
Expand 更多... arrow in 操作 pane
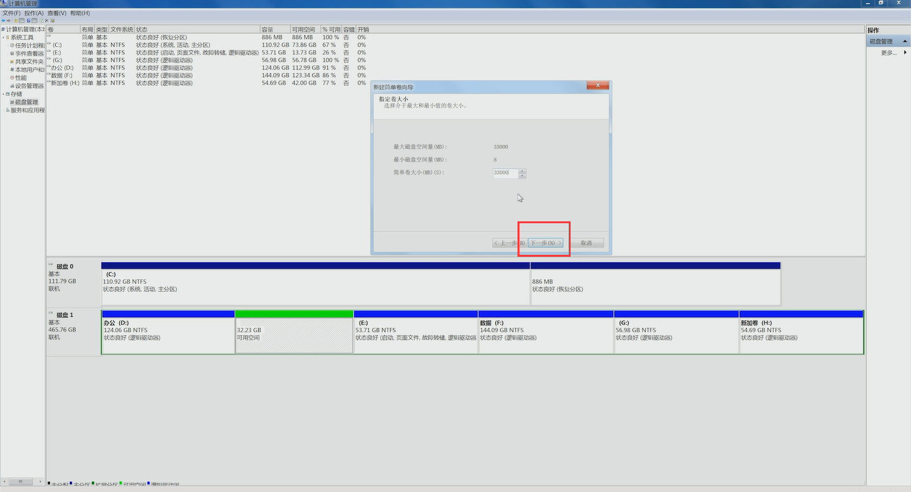click(x=905, y=52)
